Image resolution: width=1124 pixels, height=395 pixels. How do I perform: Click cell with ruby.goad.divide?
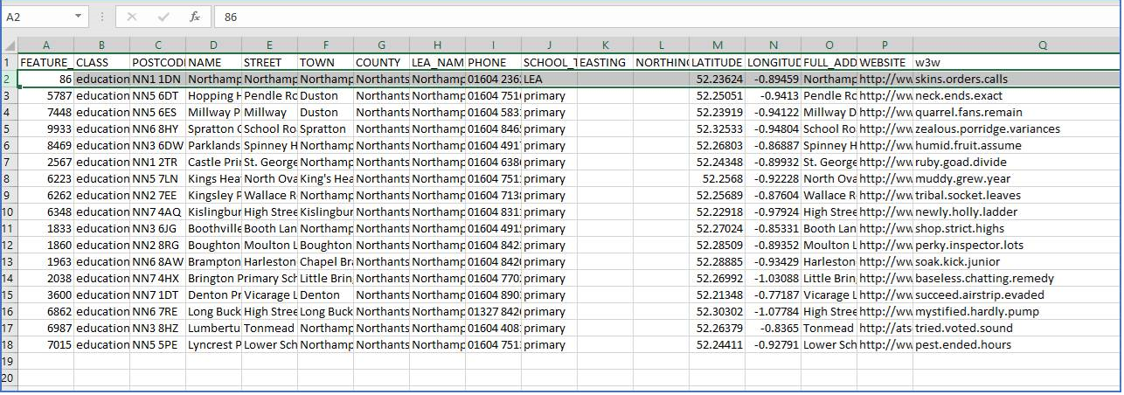click(1017, 162)
